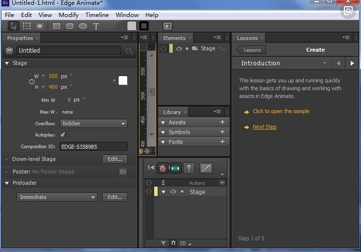Screen dimensions: 361x252
Task: Add a new asset with plus icon
Action: [x=222, y=122]
